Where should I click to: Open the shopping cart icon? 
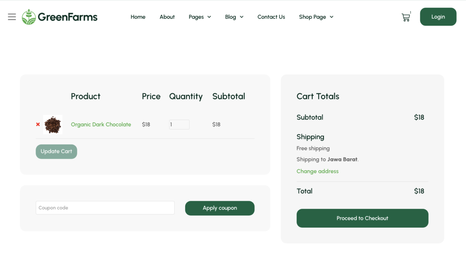point(405,17)
